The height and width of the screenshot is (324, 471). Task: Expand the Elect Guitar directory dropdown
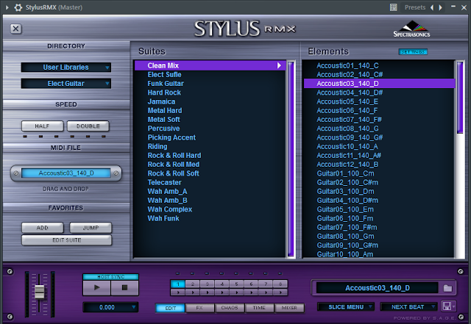click(x=66, y=84)
